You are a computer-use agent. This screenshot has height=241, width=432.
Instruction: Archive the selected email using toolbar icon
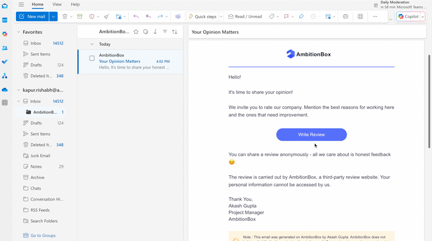(x=79, y=17)
